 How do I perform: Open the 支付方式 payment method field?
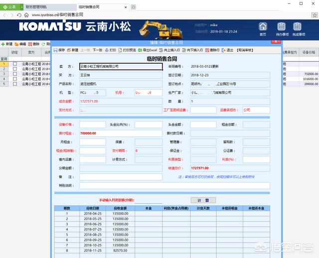coord(121,110)
